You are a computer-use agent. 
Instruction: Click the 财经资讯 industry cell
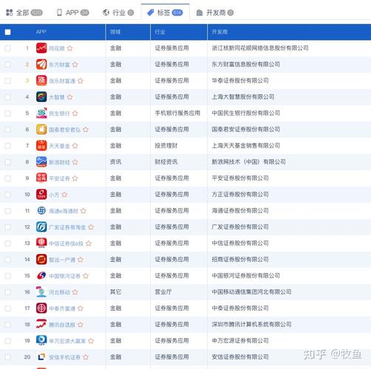[166, 162]
